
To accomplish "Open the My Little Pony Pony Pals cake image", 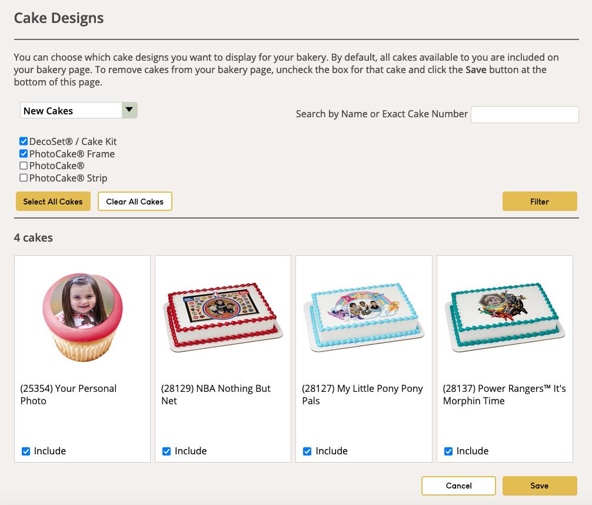I will click(364, 318).
